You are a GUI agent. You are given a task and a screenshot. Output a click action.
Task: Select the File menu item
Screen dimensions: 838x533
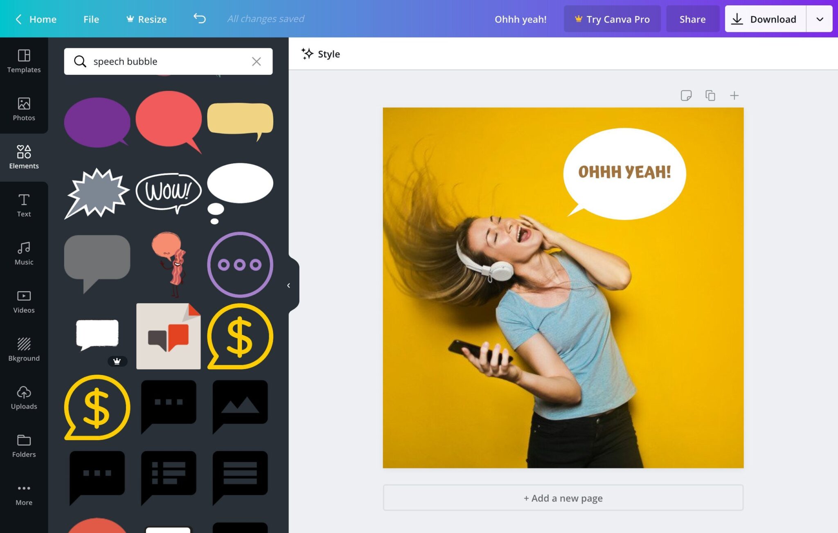pos(91,18)
